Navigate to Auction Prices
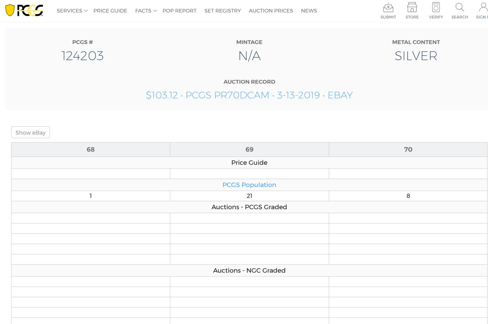Viewport: 488px width, 324px height. coord(270,11)
